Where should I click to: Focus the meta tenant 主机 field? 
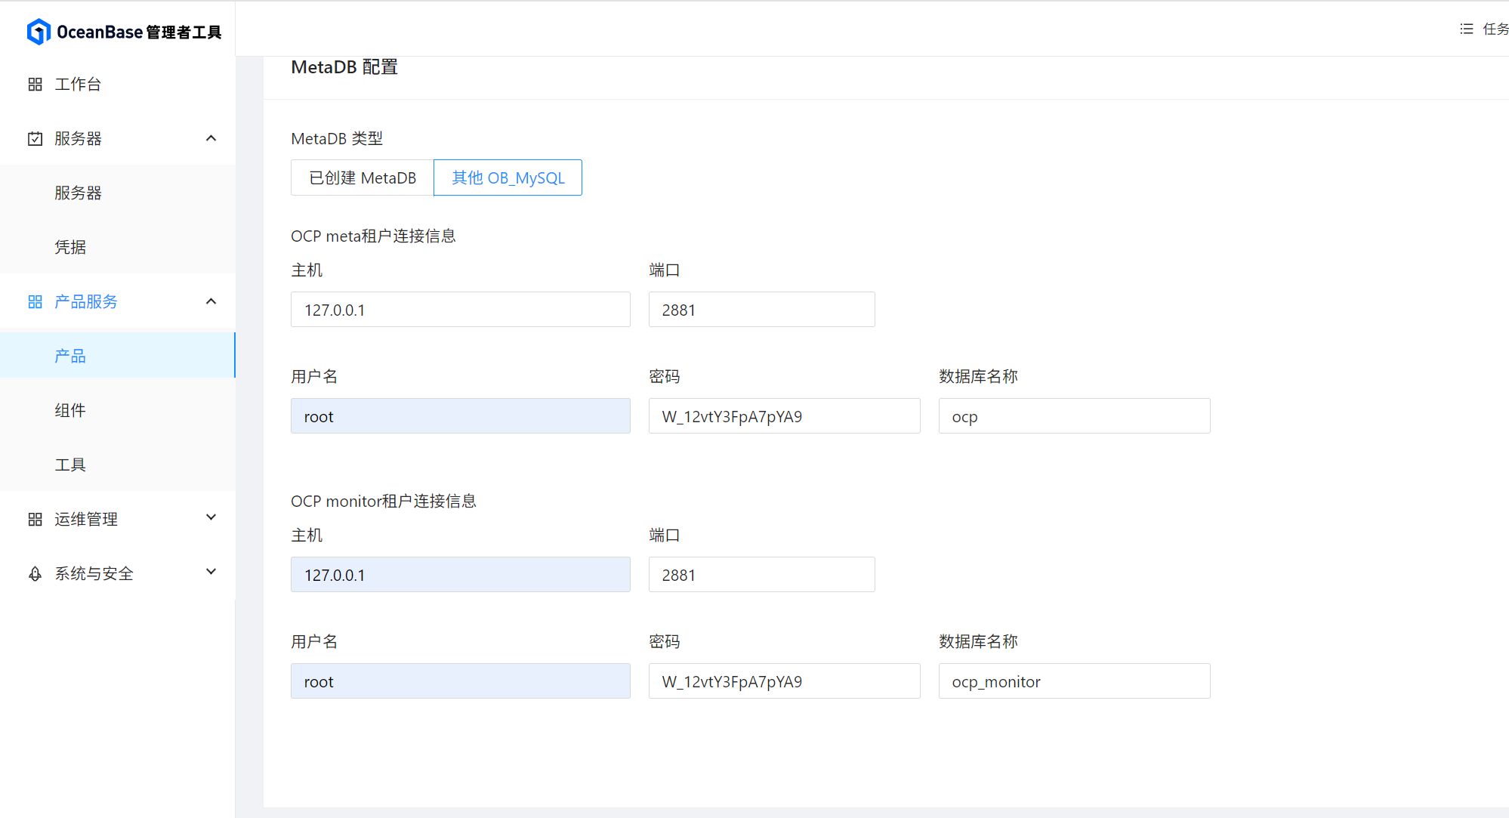pyautogui.click(x=461, y=310)
